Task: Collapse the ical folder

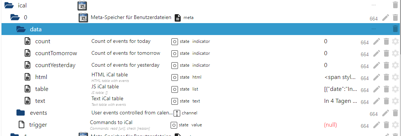Action: 9,5
